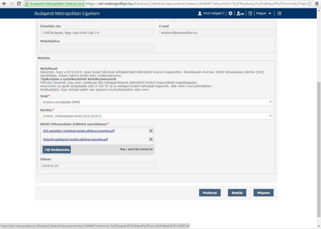Image resolution: width=321 pixels, height=229 pixels.
Task: Open DH2 szerződés 3 oldalának PDF link
Action: pyautogui.click(x=79, y=131)
